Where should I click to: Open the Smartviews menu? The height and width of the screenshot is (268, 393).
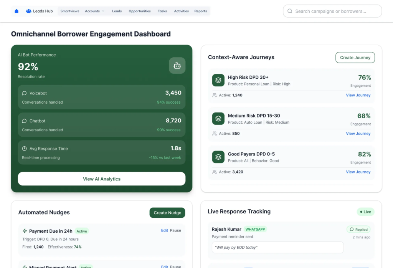[70, 11]
